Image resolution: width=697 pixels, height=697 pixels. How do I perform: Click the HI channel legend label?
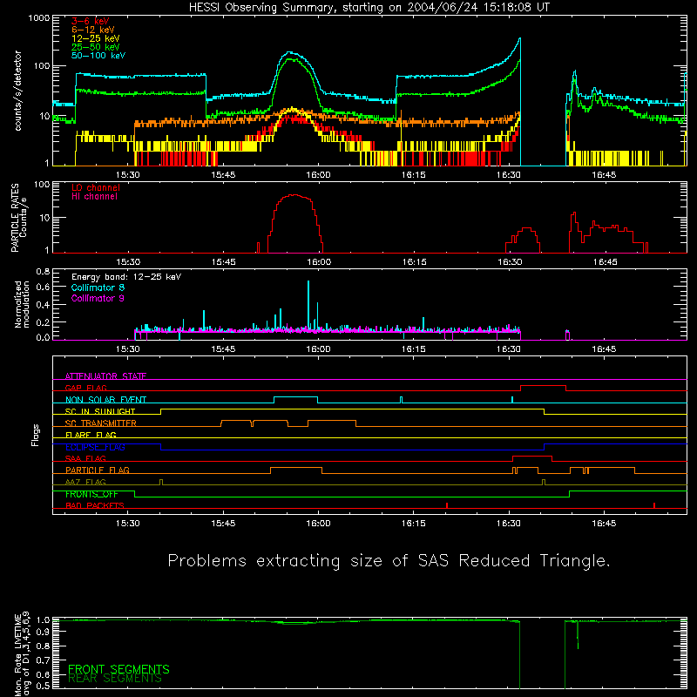94,196
